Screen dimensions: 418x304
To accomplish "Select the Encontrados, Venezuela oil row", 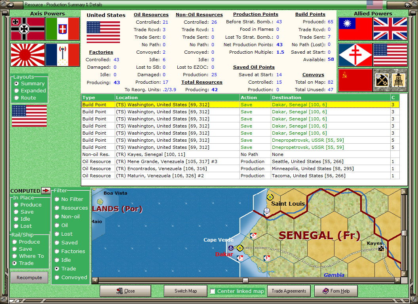I will pos(240,169).
